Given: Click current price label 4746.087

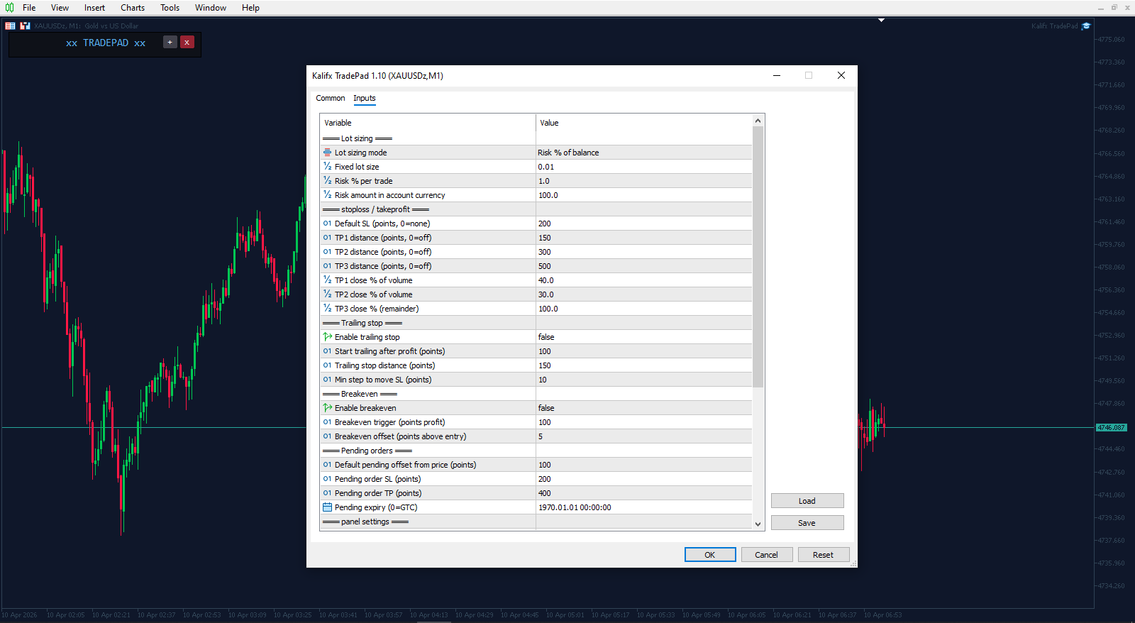Looking at the screenshot, I should click(x=1111, y=427).
